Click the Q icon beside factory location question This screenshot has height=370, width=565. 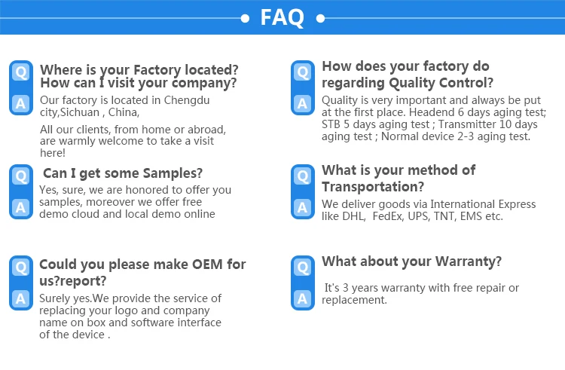[x=20, y=73]
